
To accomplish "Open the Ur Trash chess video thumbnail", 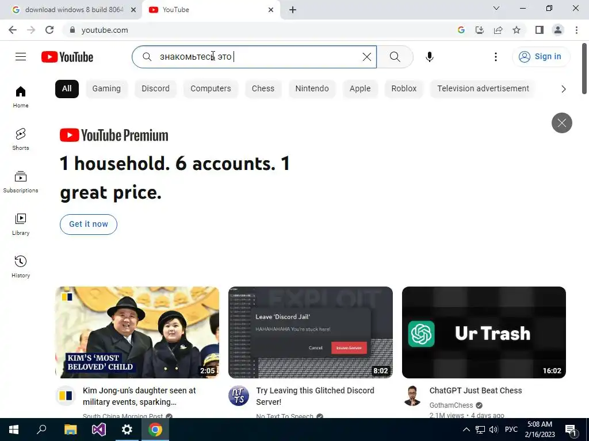I will (x=484, y=332).
